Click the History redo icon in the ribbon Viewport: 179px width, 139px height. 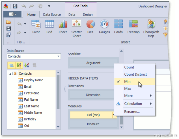(19, 33)
